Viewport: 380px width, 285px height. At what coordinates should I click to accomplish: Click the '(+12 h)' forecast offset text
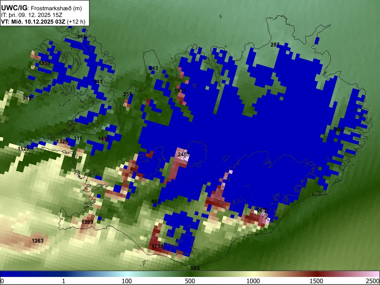click(x=76, y=21)
